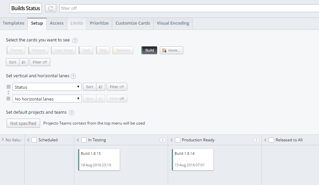319x185 pixels.
Task: Open the No horizontal lanes dropdown
Action: click(47, 99)
